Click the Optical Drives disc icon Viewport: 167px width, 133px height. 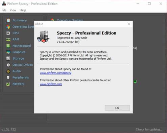click(8, 65)
